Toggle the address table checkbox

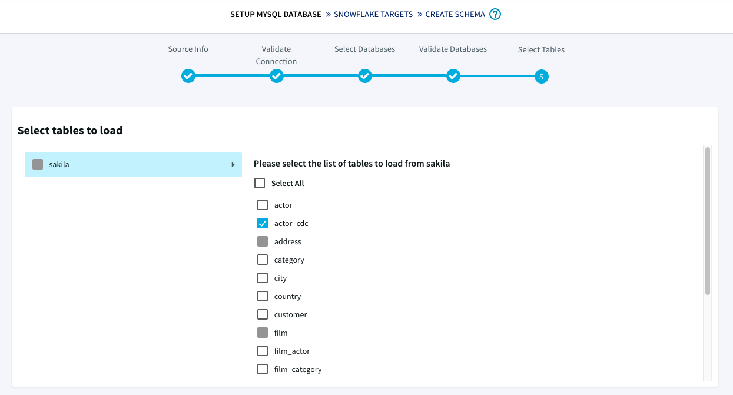tap(263, 241)
